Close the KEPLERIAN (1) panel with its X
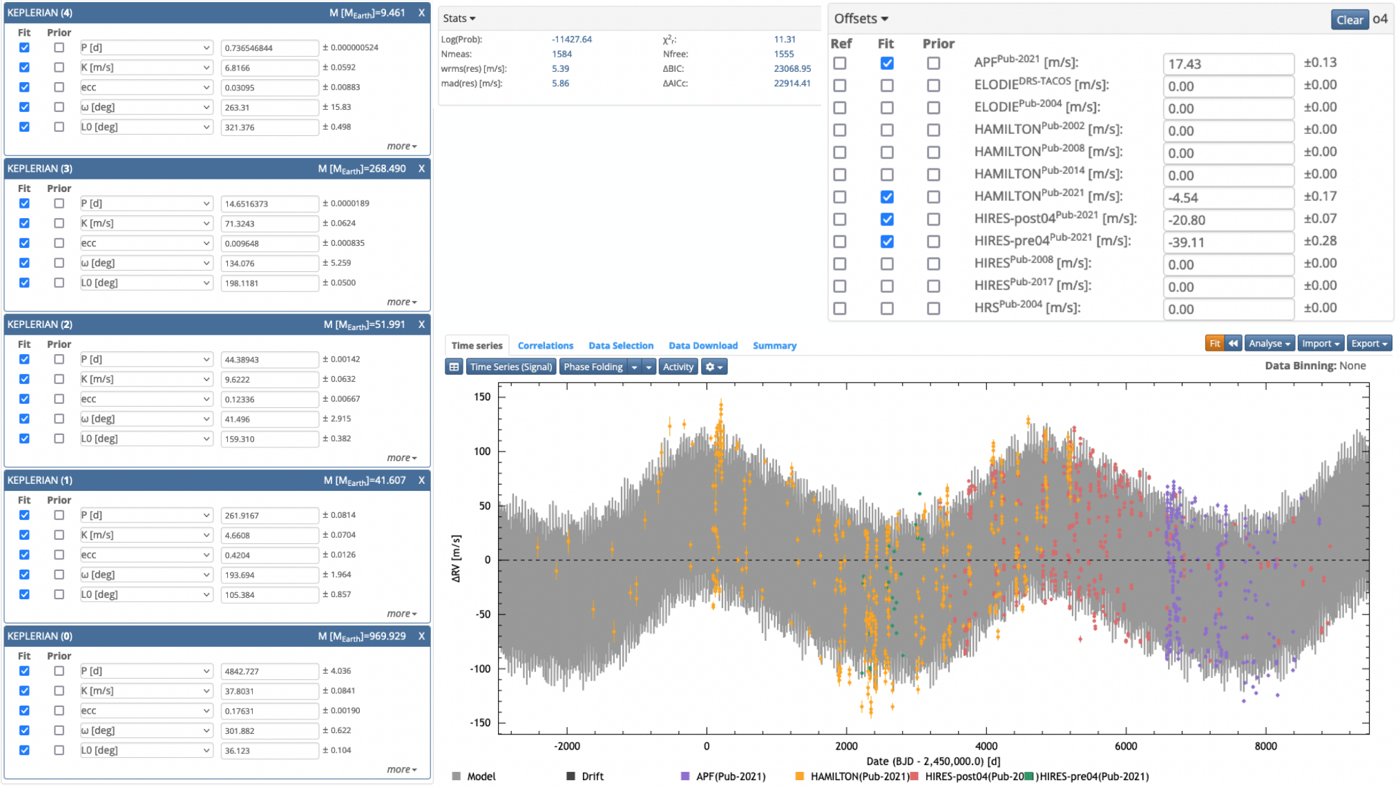This screenshot has width=1400, height=787. [x=421, y=480]
